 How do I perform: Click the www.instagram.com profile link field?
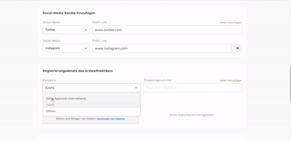click(x=162, y=48)
